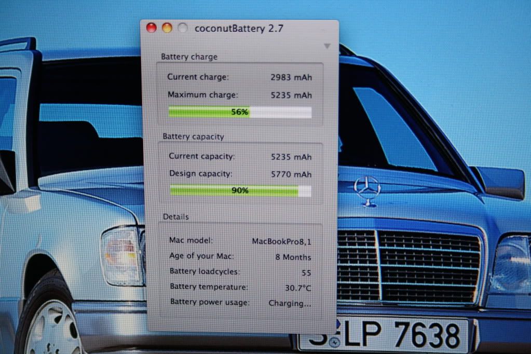
Task: Minimize the coconutBattery window with yellow button
Action: 167,28
